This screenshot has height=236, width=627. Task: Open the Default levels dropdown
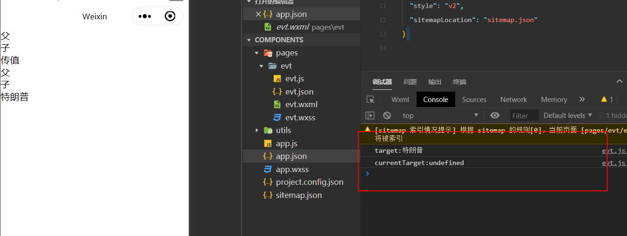pos(568,116)
